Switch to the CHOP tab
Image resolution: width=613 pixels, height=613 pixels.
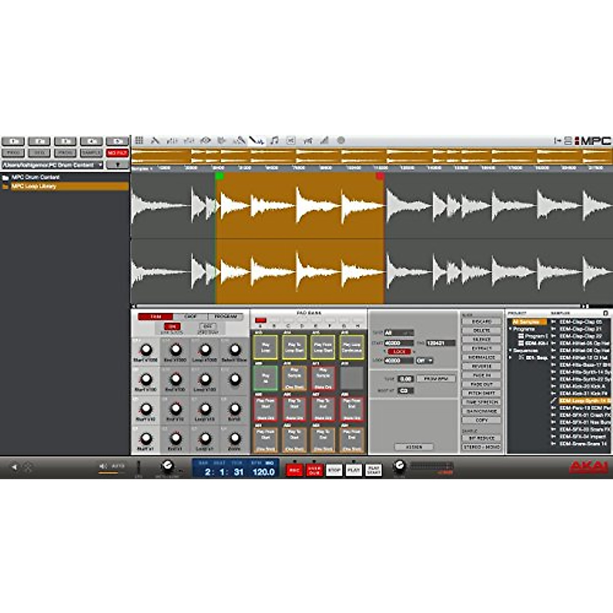[190, 317]
